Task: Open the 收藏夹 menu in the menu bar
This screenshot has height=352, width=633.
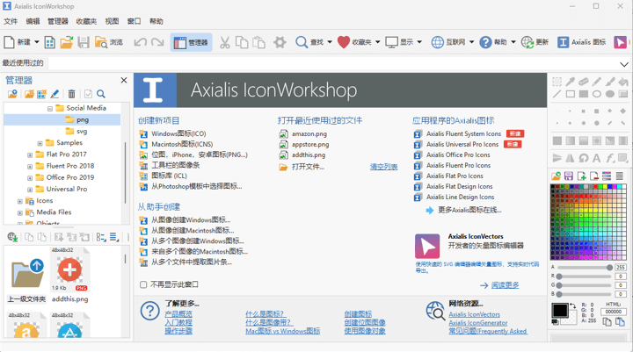Action: click(x=86, y=21)
